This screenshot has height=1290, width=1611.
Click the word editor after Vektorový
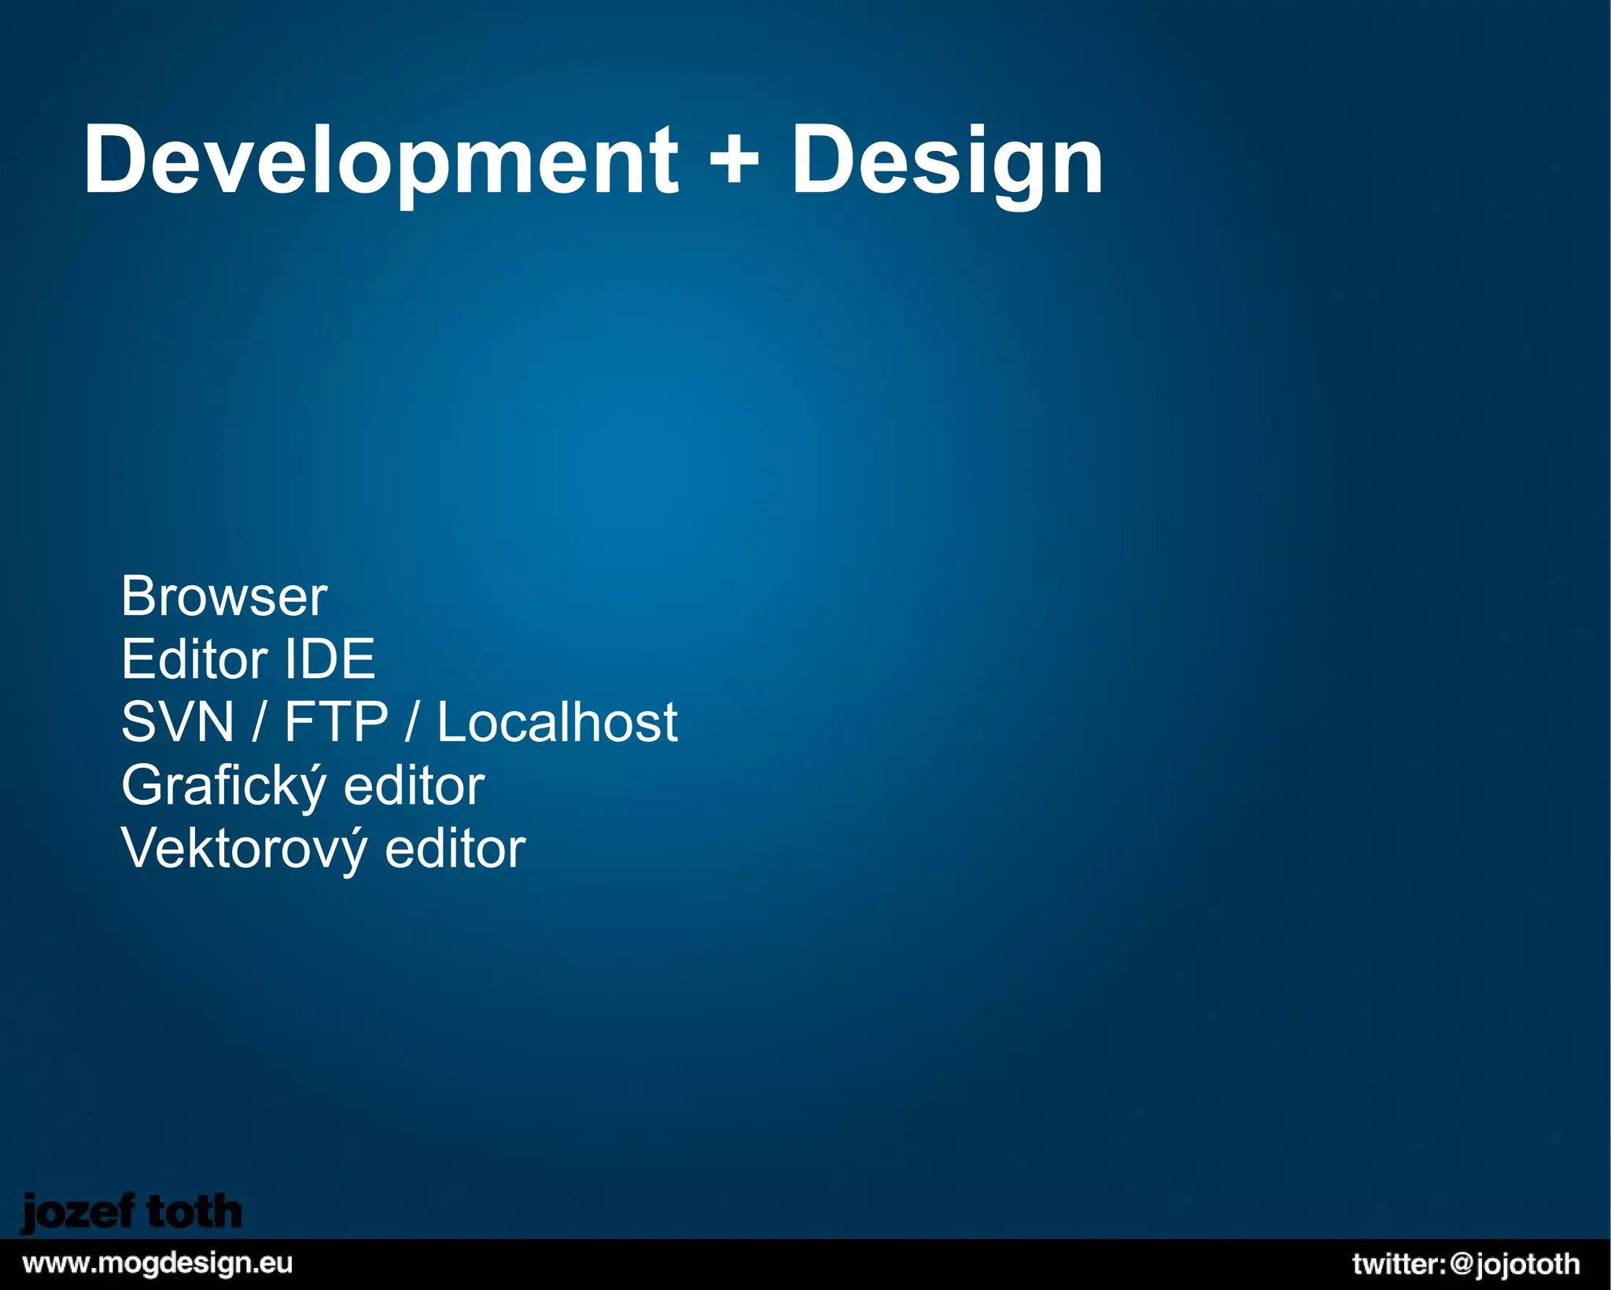(x=455, y=849)
